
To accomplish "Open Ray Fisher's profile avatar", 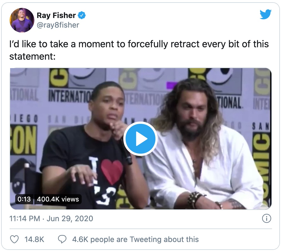I will [22, 20].
